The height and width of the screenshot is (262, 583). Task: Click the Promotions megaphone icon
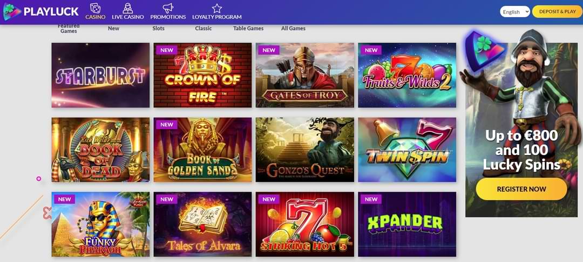pos(168,8)
